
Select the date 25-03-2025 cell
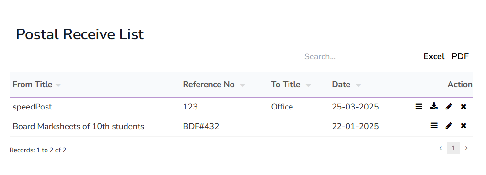point(355,107)
